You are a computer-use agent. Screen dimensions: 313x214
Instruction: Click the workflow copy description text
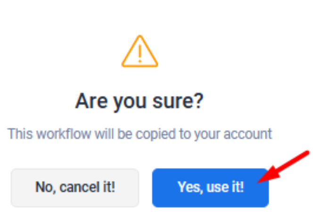click(140, 134)
